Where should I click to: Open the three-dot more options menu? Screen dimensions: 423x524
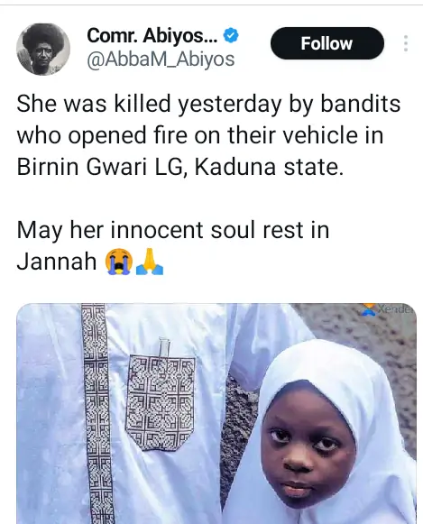[406, 43]
